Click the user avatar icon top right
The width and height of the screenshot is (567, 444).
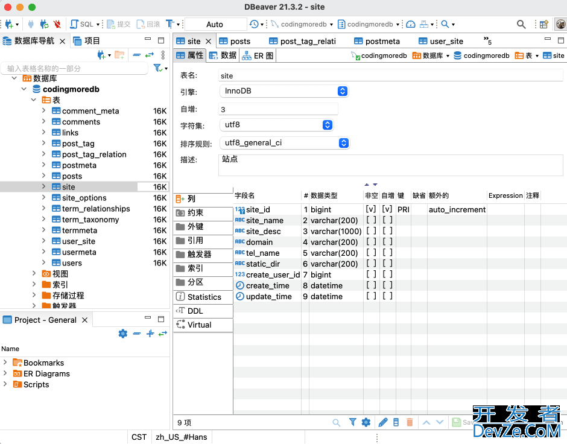click(560, 24)
